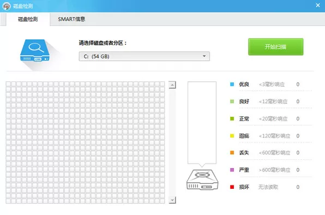Close the 磁盘检测 window
The width and height of the screenshot is (325, 215).
(318, 5)
